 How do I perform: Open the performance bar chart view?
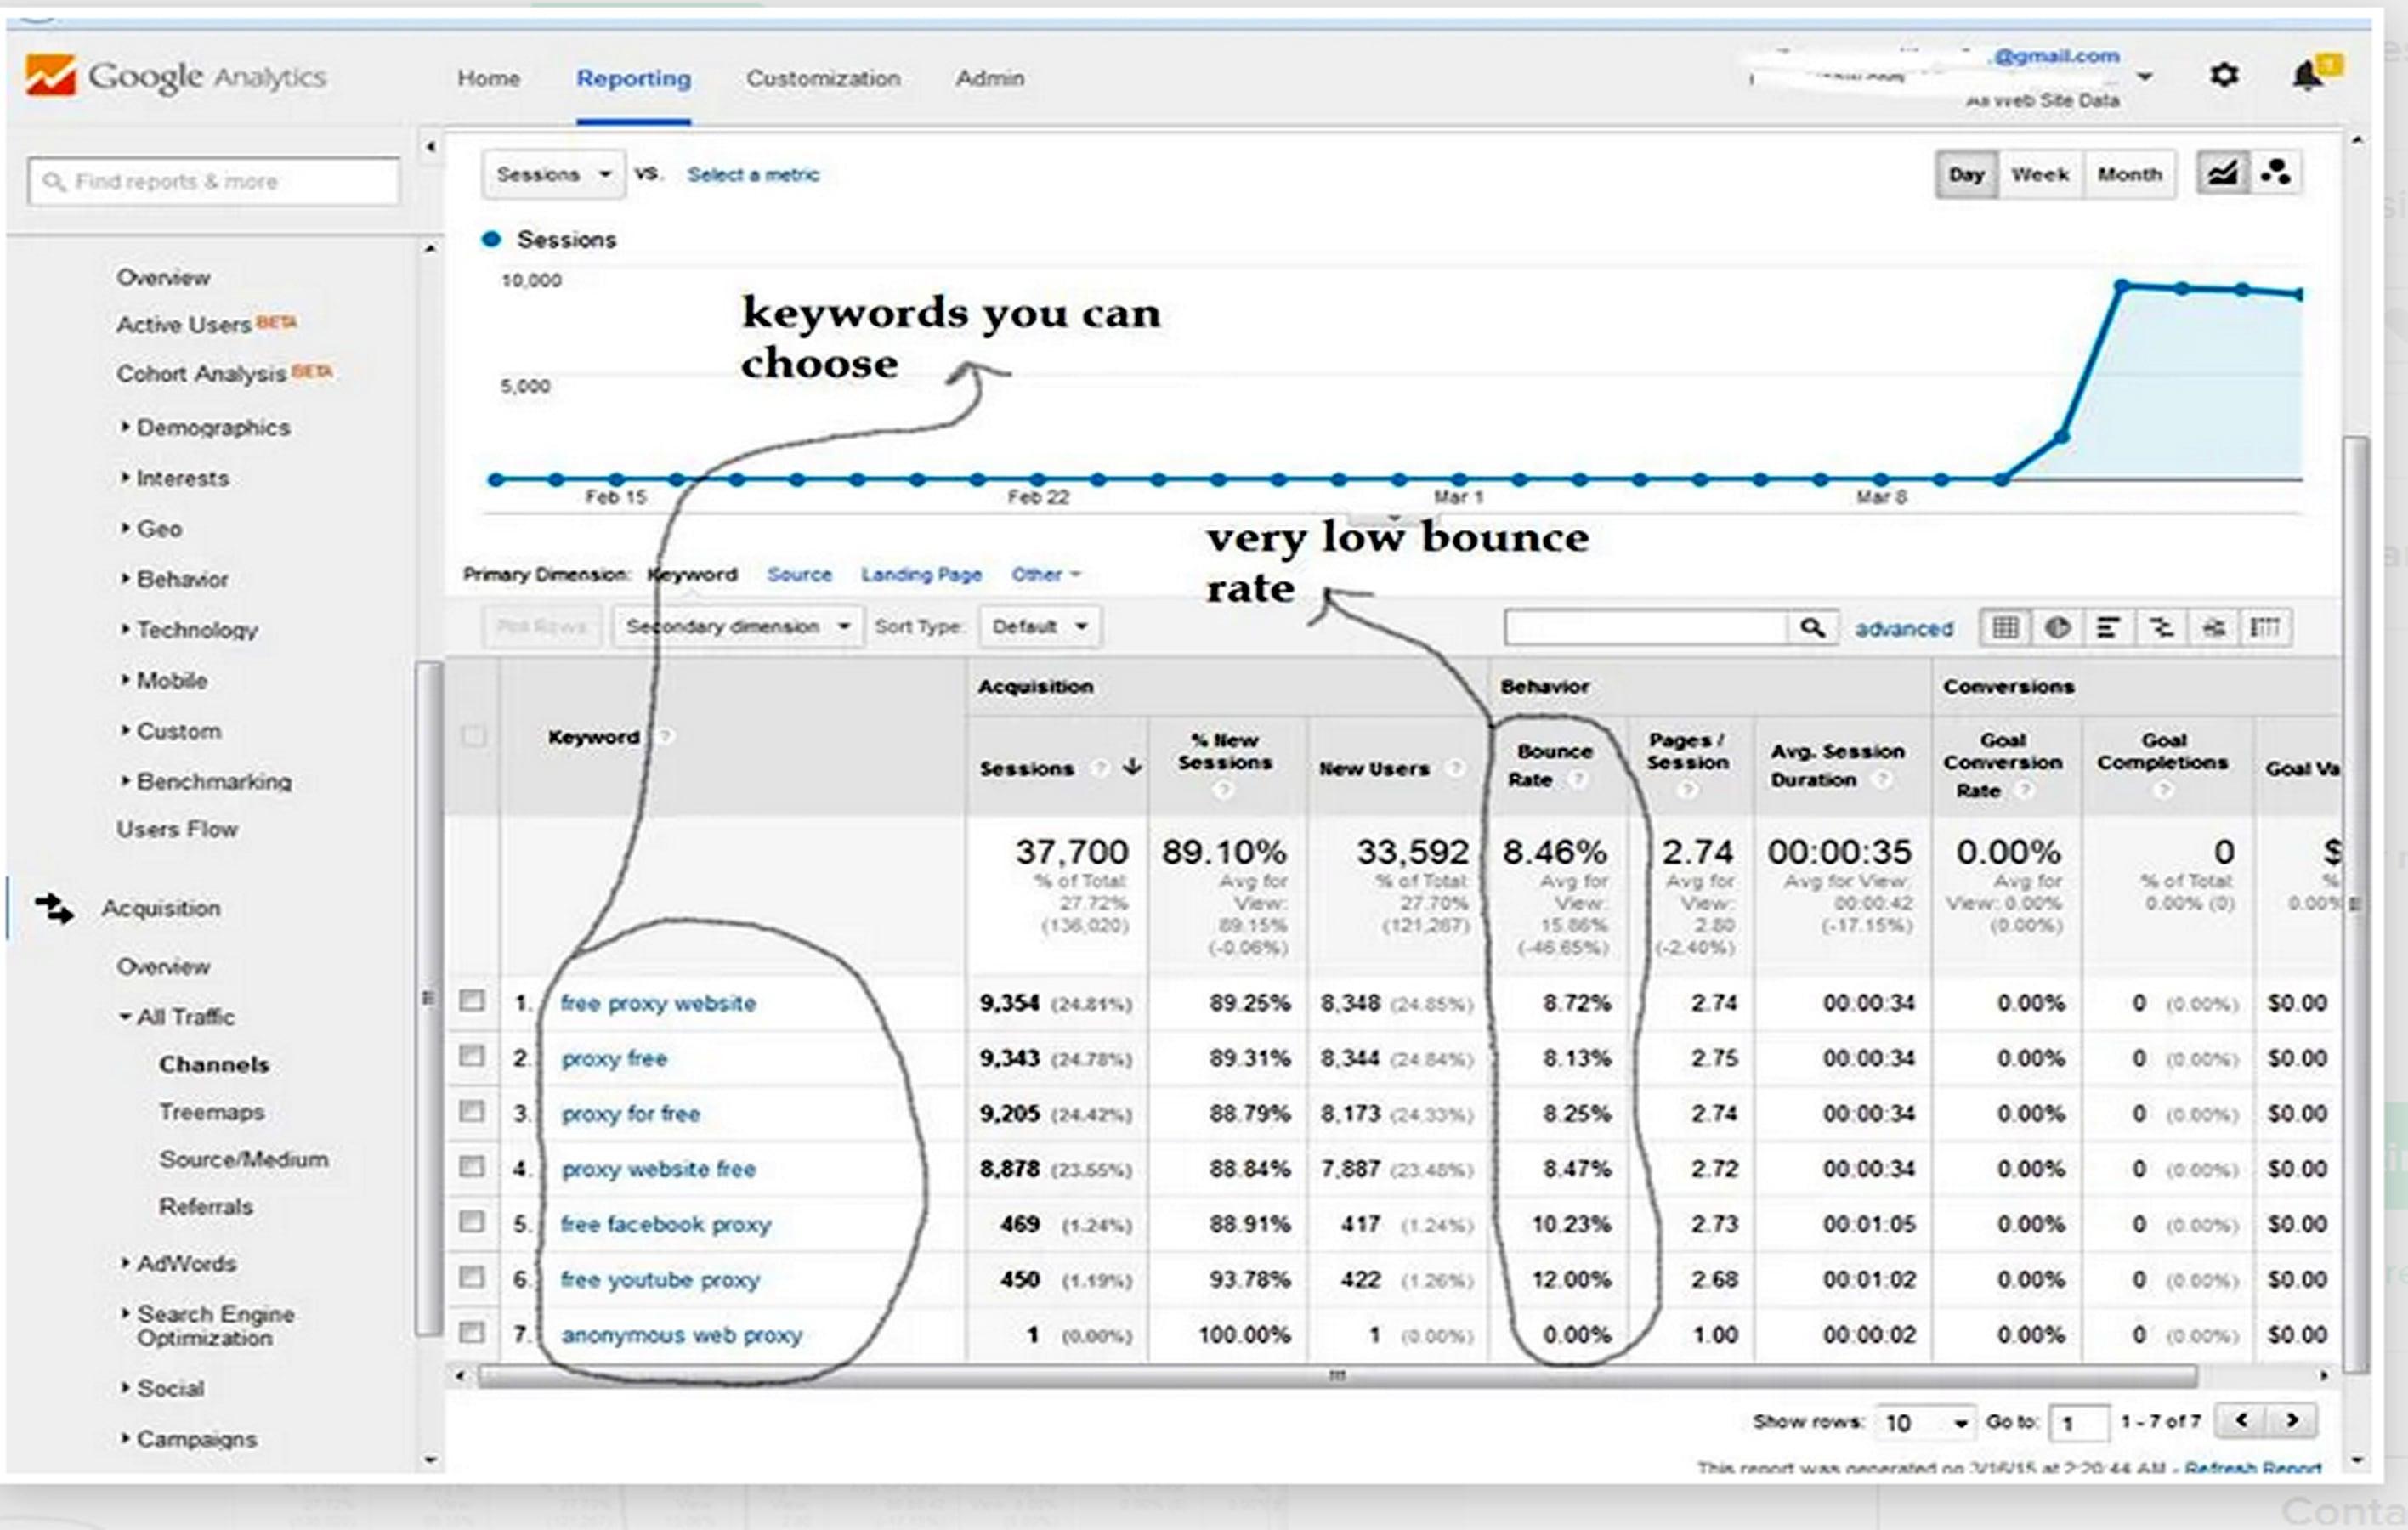(2108, 627)
